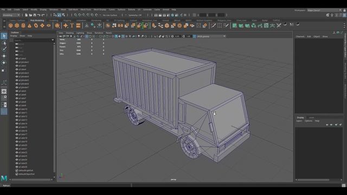Activate the Move tool in the toolbox
The width and height of the screenshot is (347, 195).
point(4,56)
